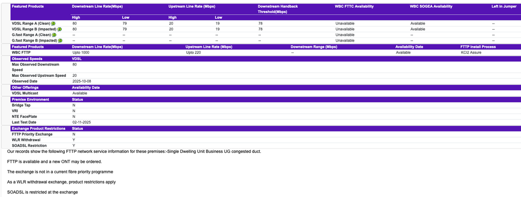This screenshot has height=197, width=521.
Task: Select the 'Bridge Tap' row label
Action: 21,106
